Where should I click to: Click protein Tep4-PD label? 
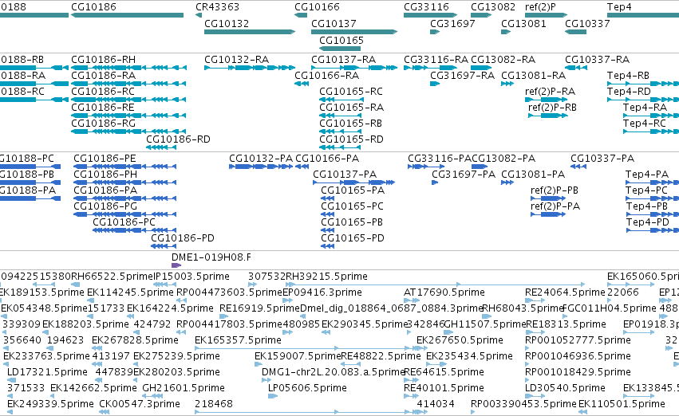647,222
